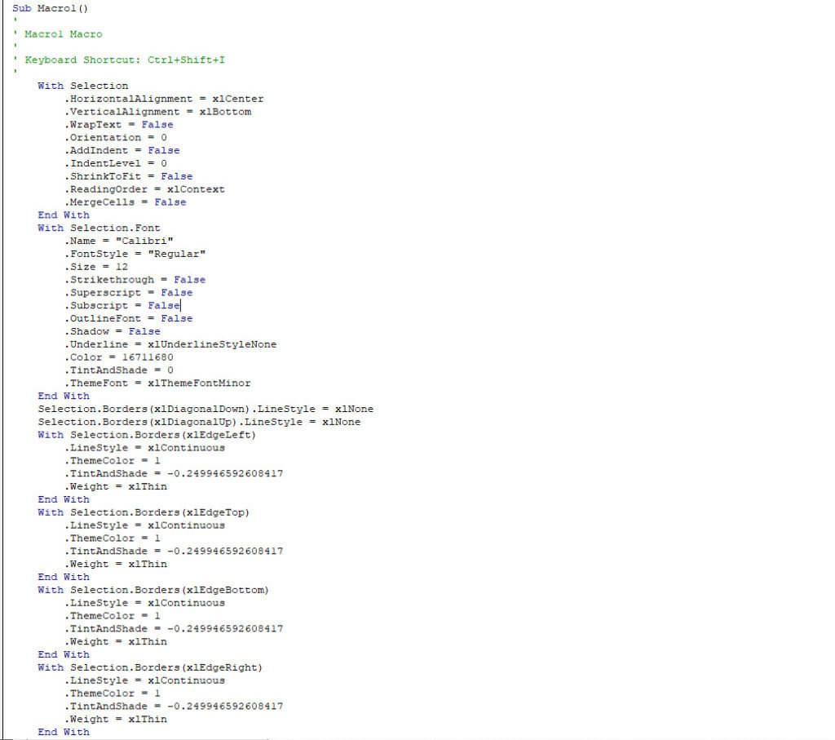The width and height of the screenshot is (835, 740).
Task: Click the Size = 12 property line
Action: pyautogui.click(x=98, y=266)
